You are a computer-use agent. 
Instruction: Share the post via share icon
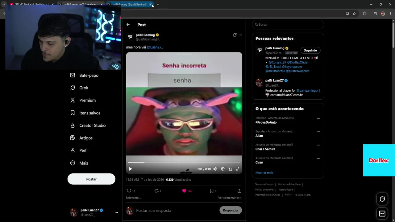pos(239,191)
